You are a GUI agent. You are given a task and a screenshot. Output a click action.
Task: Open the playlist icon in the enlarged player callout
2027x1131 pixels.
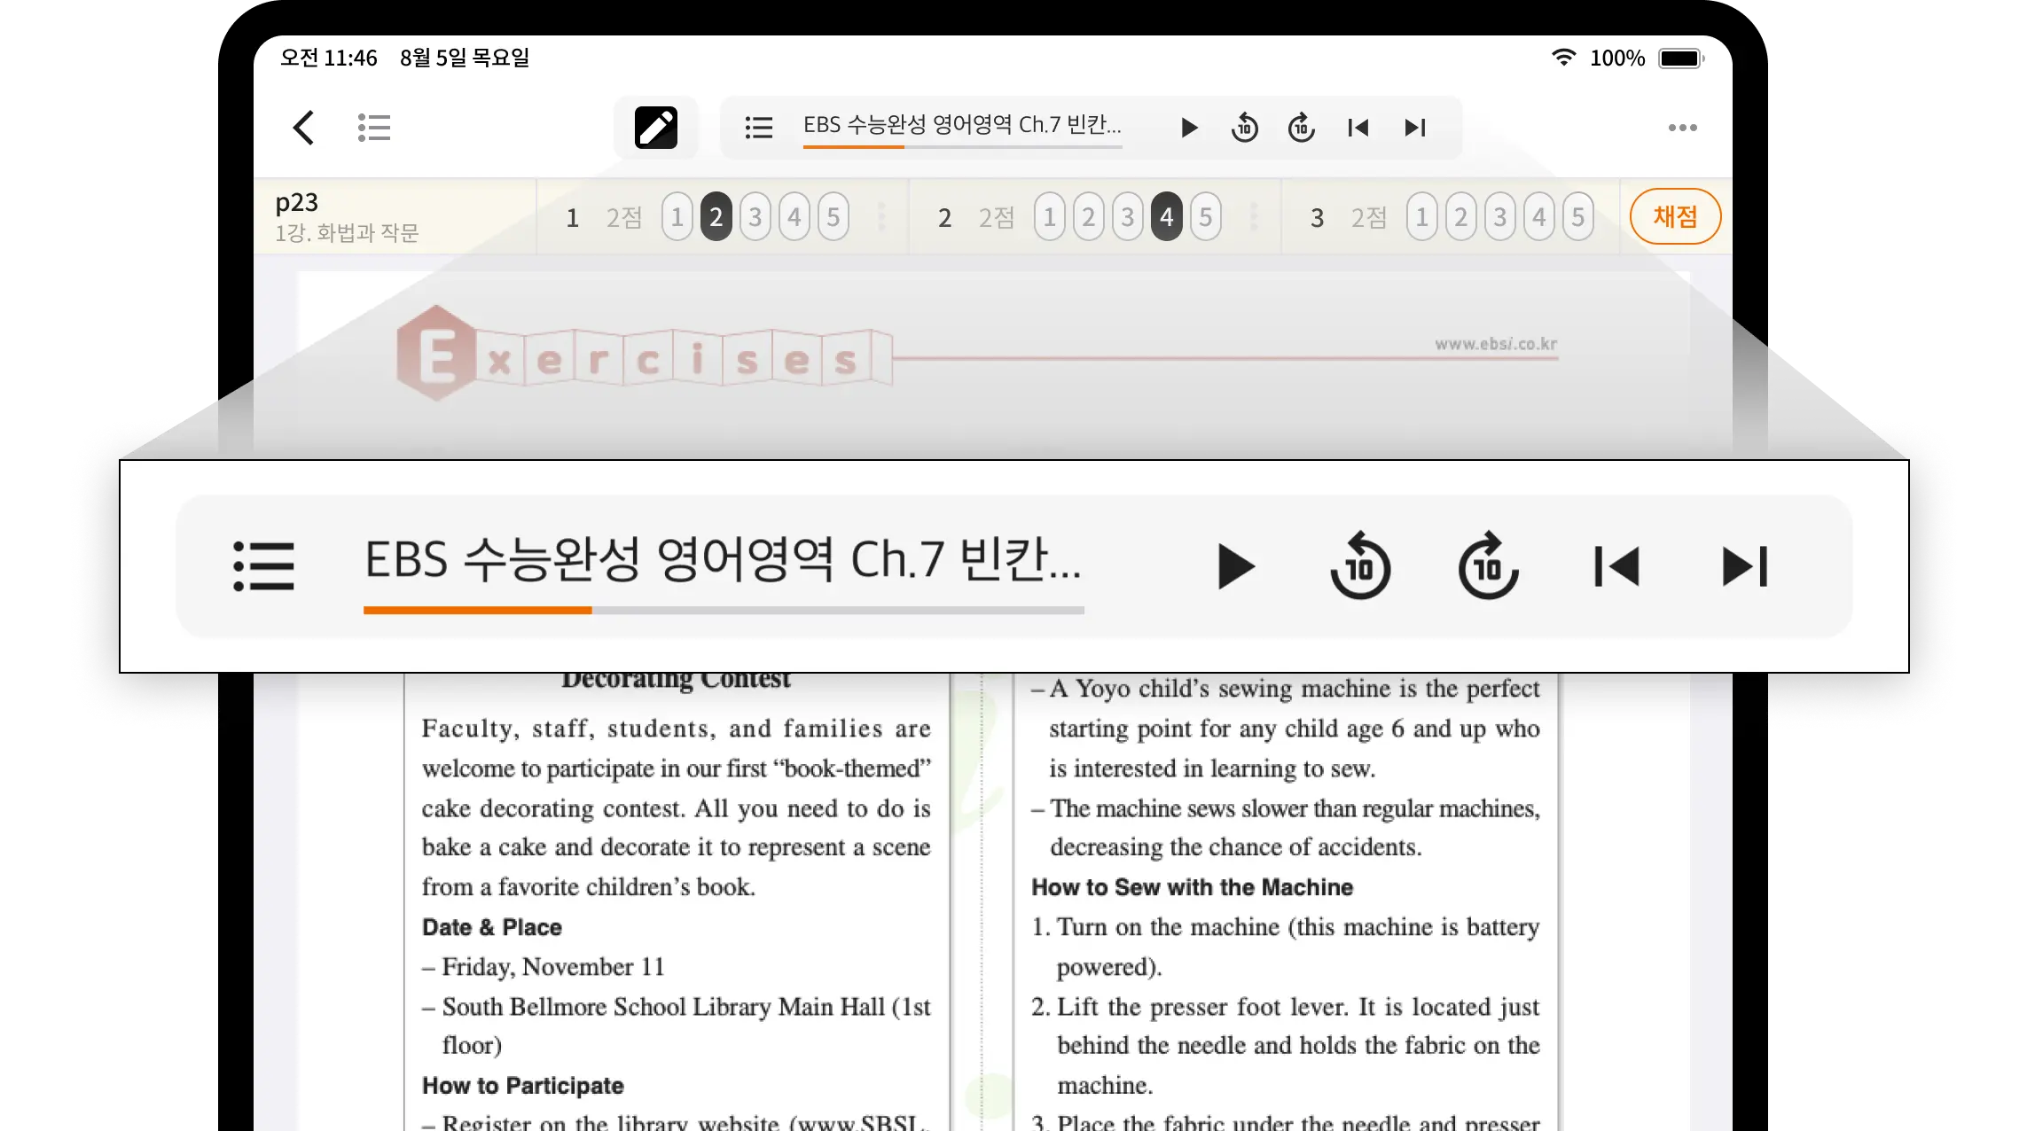(x=263, y=566)
